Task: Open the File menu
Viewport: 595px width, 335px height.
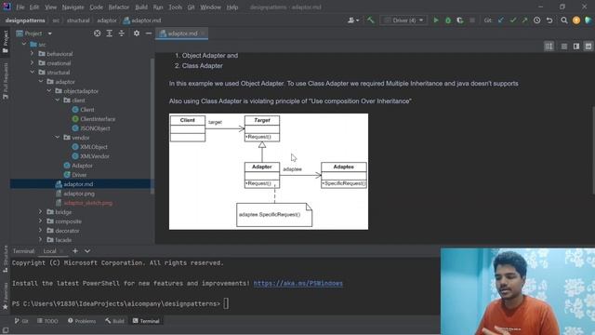Action: click(x=20, y=7)
